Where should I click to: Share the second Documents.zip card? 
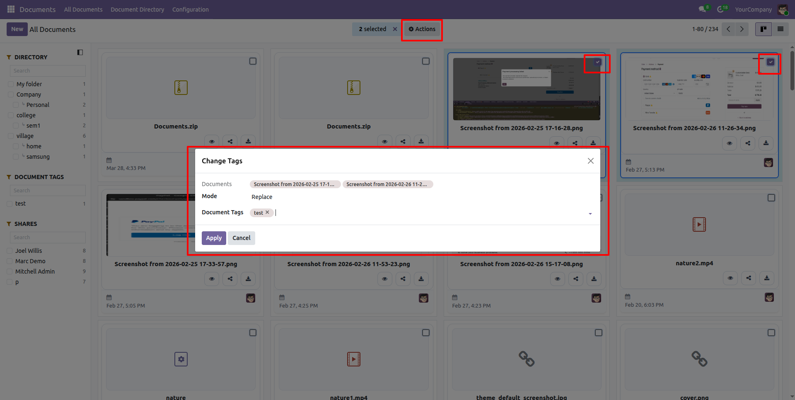pyautogui.click(x=403, y=141)
